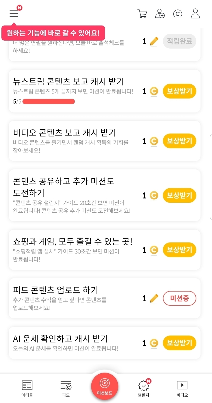Tap 보상받기 for 콘텐츠 공유하고 mission
Screen dimensions: 212x403
(x=179, y=195)
